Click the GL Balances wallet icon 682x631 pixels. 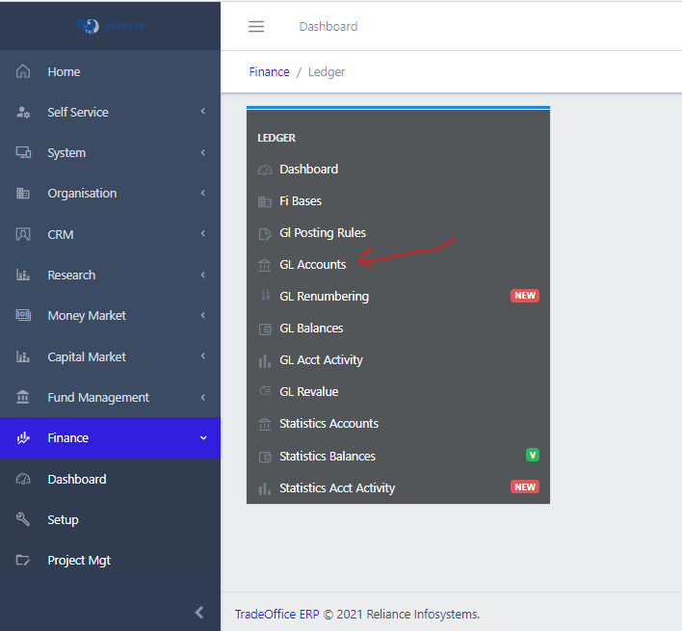pos(265,329)
